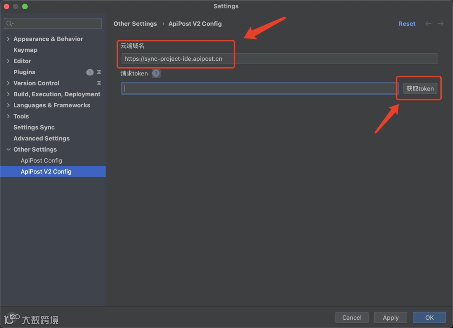Click the 请求token input field
This screenshot has width=453, height=328.
click(260, 88)
